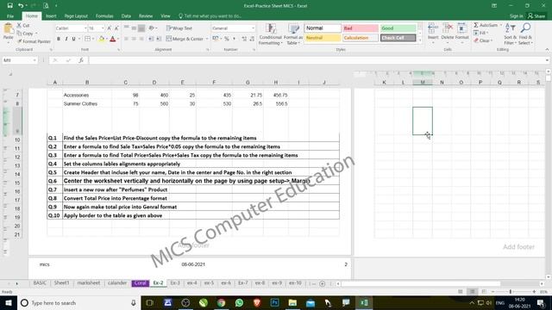Open the Windows Start menu
Image resolution: width=552 pixels, height=310 pixels.
9,303
